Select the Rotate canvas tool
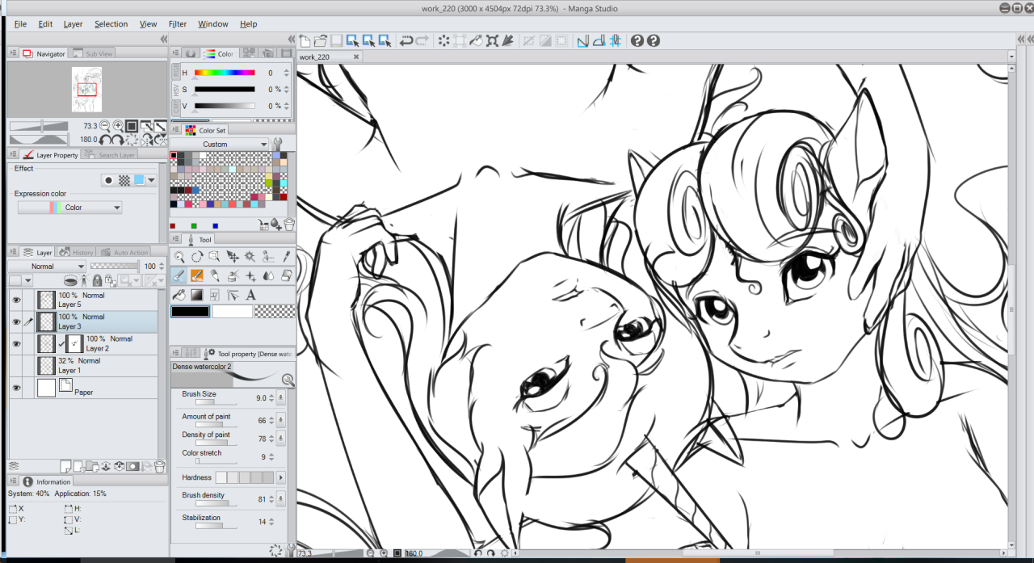 pos(197,257)
